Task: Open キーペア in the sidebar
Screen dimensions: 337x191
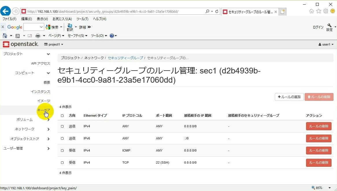Action: 44,110
